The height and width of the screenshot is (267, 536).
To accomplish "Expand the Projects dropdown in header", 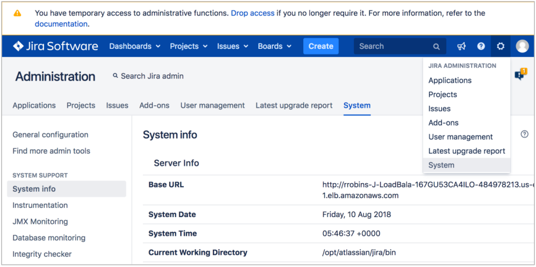I will tap(189, 46).
